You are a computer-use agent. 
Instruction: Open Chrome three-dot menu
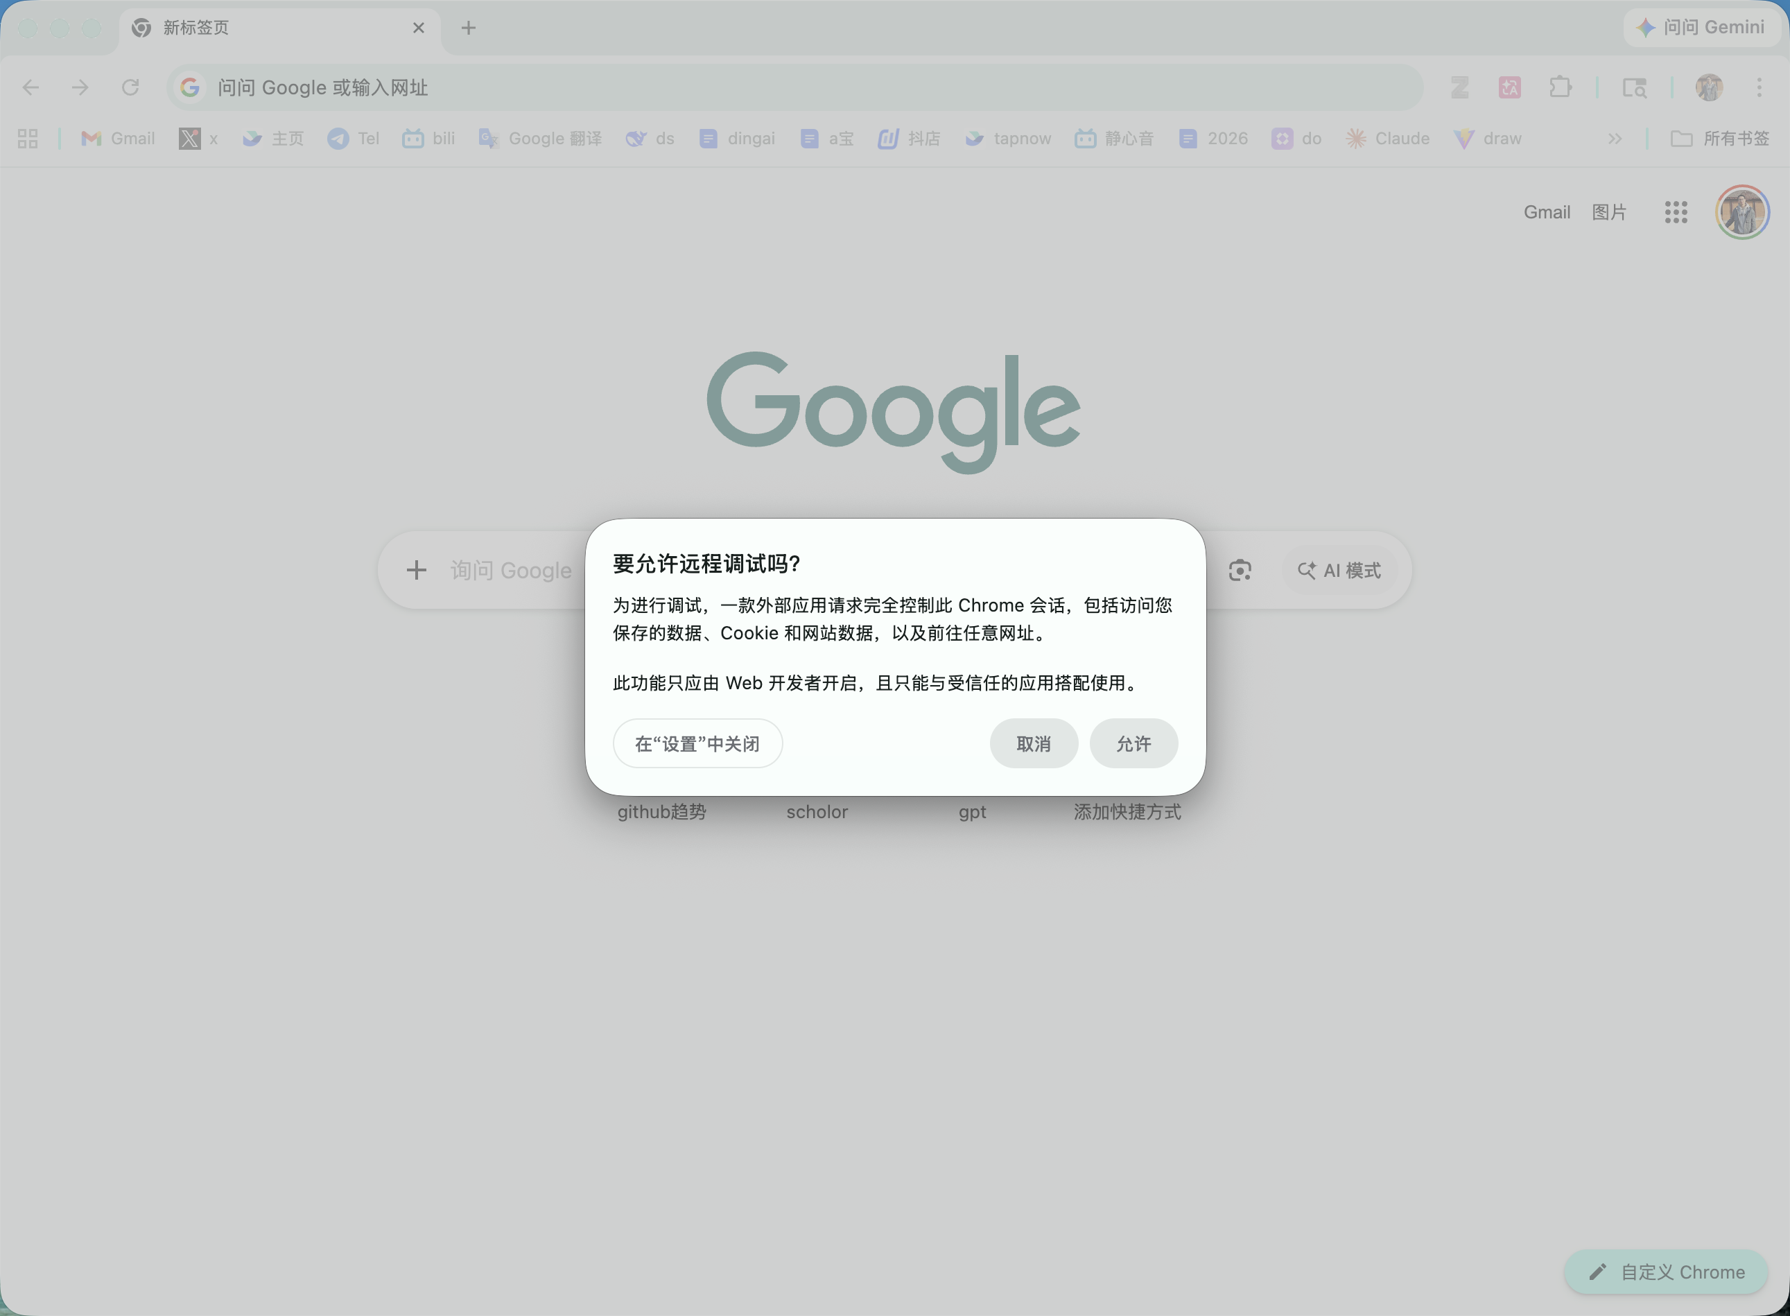(x=1759, y=87)
